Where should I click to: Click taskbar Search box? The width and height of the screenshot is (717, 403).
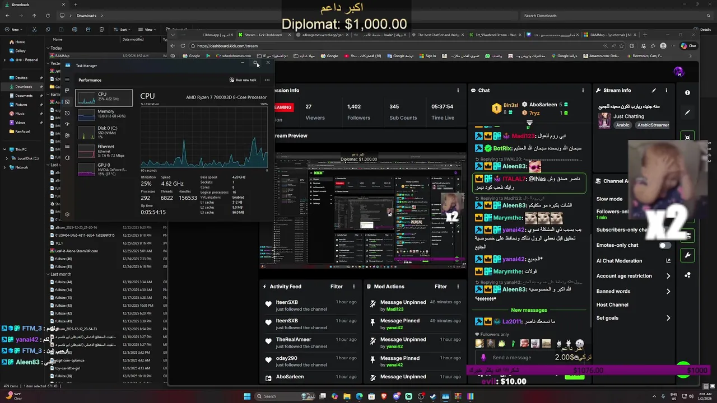click(x=285, y=396)
